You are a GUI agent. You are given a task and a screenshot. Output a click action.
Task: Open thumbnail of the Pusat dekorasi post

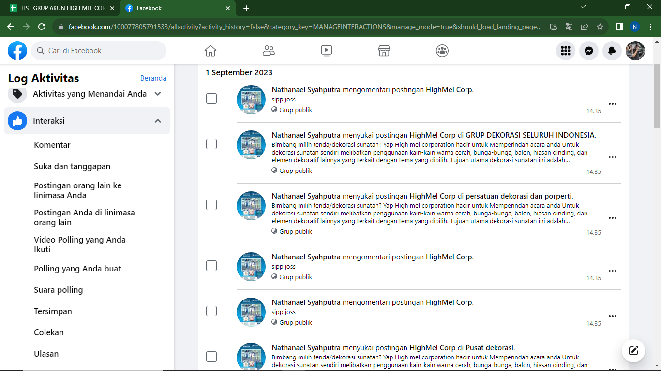(251, 357)
